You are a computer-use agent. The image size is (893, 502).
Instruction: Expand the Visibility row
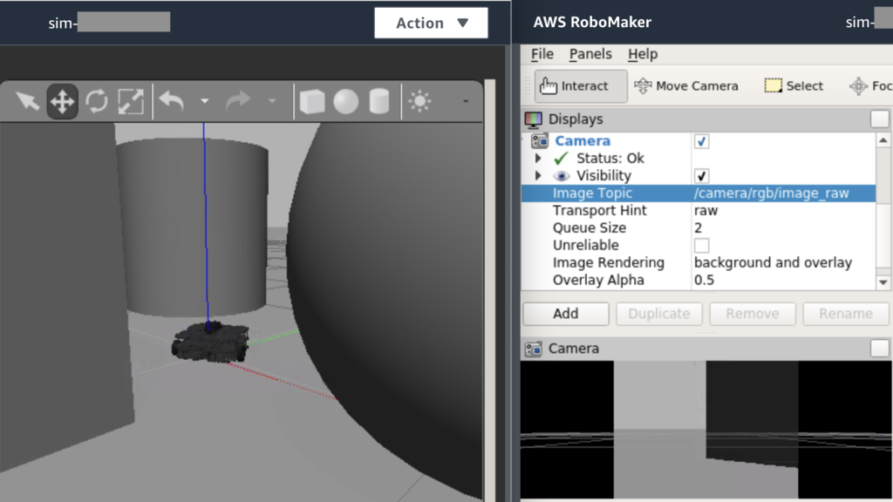pyautogui.click(x=537, y=176)
